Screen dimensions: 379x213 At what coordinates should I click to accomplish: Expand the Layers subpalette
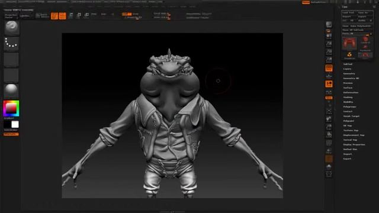(x=348, y=69)
